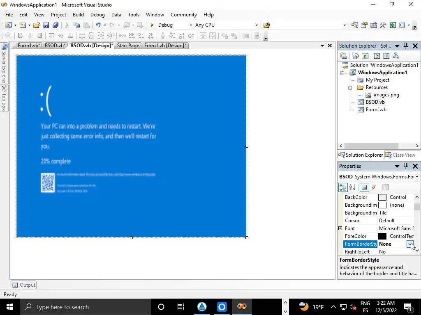Save the current file with Save icon
The image size is (421, 315).
click(46, 25)
